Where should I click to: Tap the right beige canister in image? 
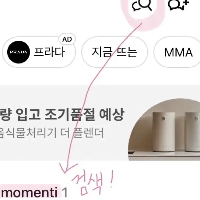pos(192,132)
